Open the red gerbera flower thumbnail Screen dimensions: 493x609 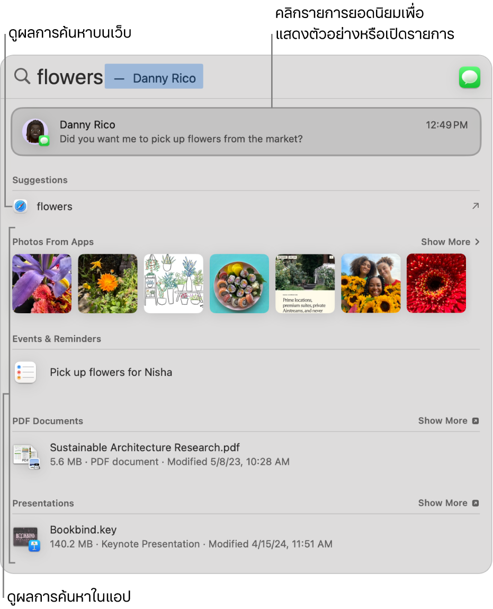coord(436,284)
